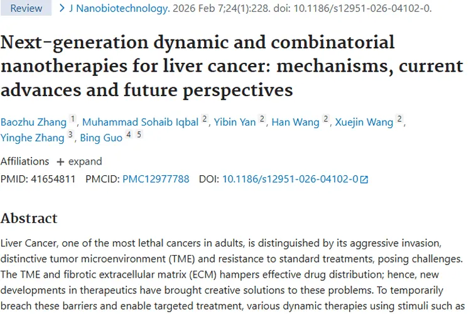Click the plus icon before expand
The width and height of the screenshot is (471, 314).
pos(60,161)
